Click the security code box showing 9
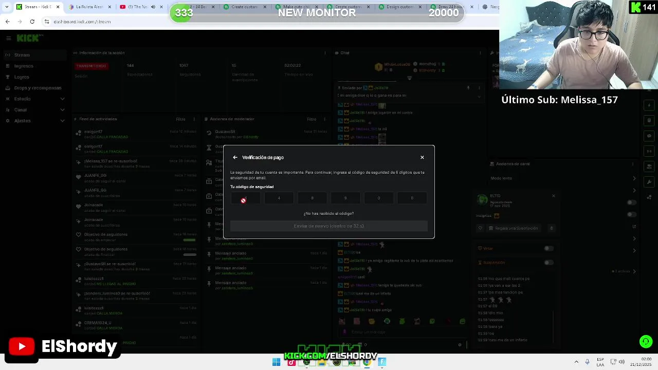Viewport: 658px width, 370px height. coord(345,198)
